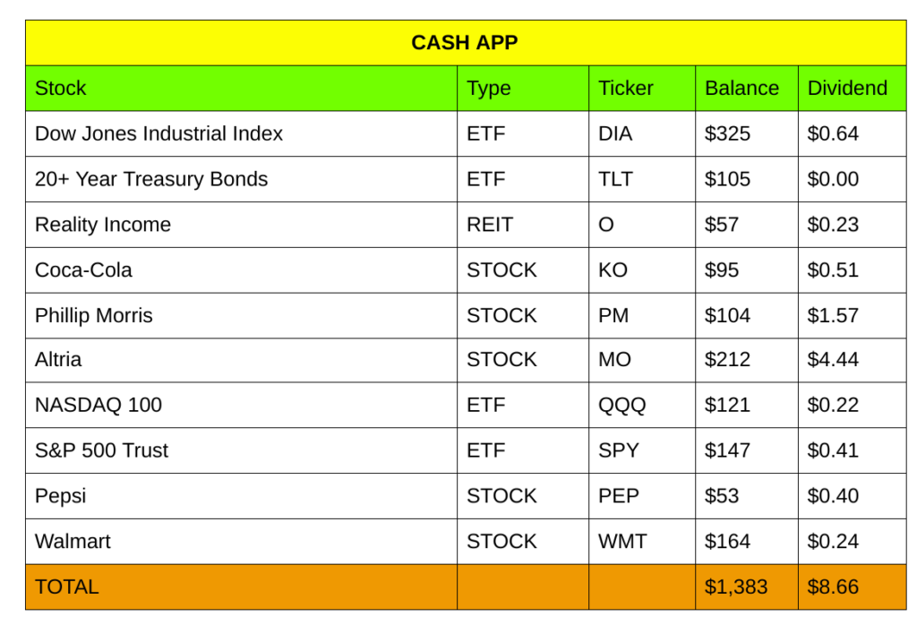Select the Pepsi balance of $53
917x625 pixels.
[x=722, y=496]
